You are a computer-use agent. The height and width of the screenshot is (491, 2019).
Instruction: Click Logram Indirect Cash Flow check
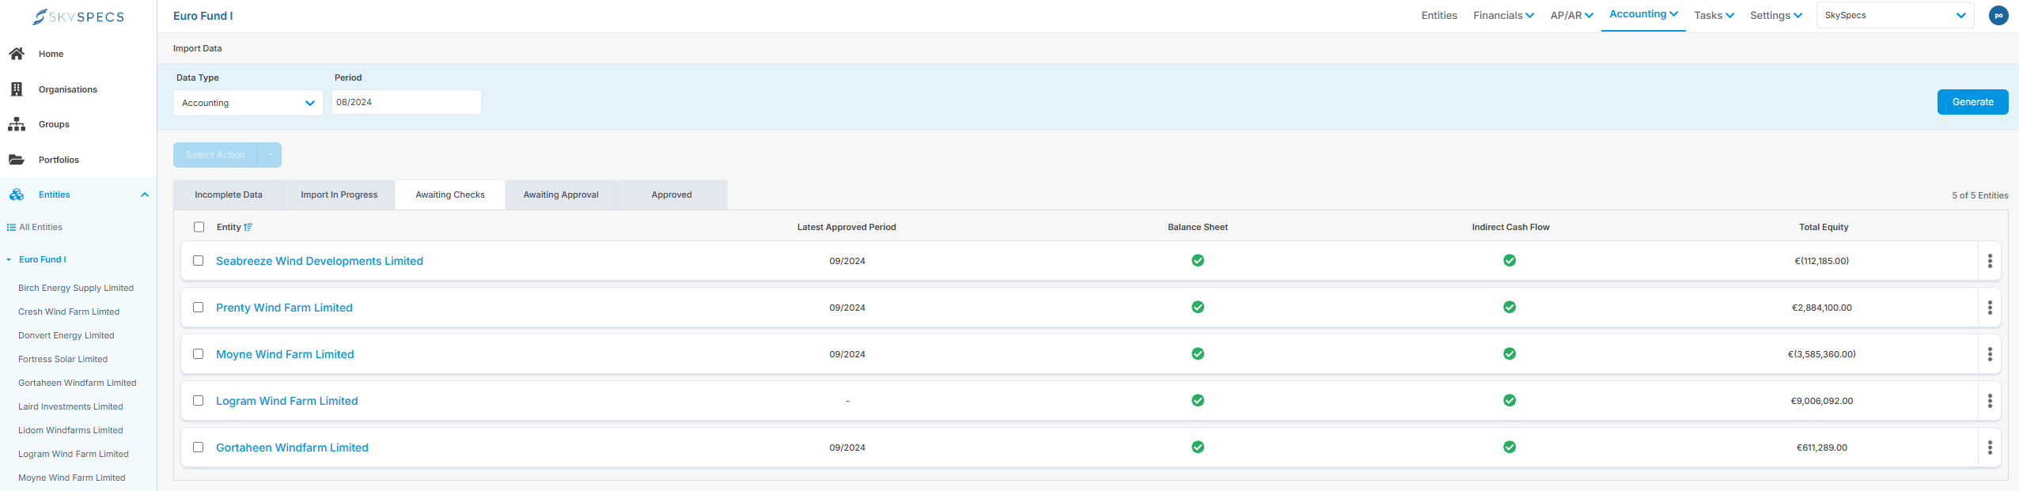[x=1510, y=400]
